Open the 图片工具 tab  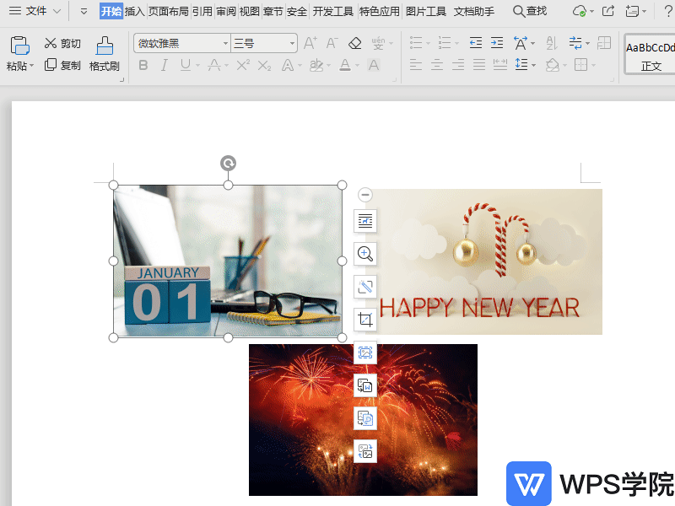click(x=426, y=11)
